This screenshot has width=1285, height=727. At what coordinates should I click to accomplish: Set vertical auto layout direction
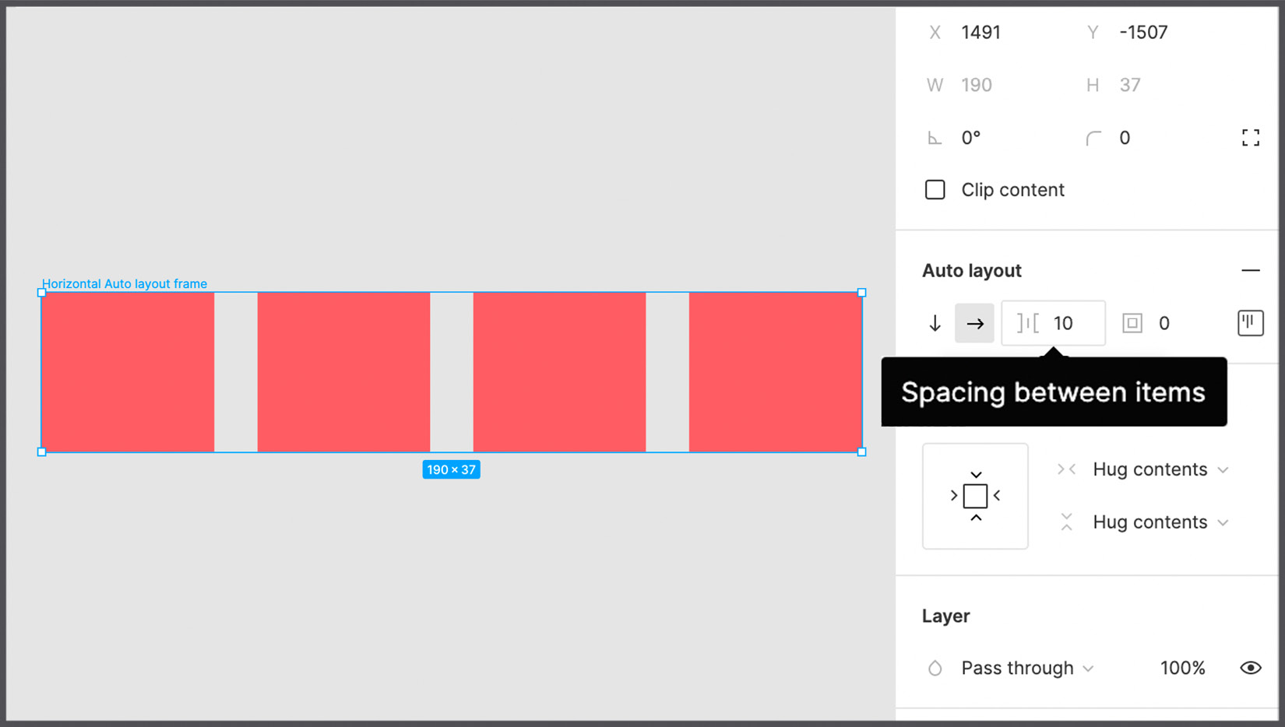click(934, 323)
